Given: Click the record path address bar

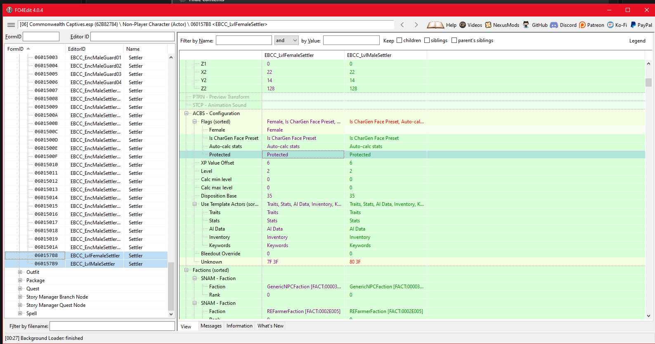Looking at the screenshot, I should click(x=206, y=25).
